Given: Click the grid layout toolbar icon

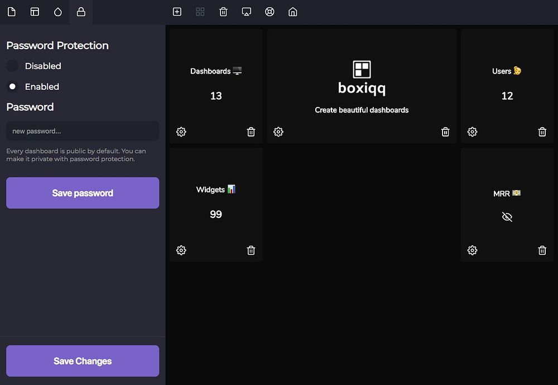Looking at the screenshot, I should [x=200, y=12].
